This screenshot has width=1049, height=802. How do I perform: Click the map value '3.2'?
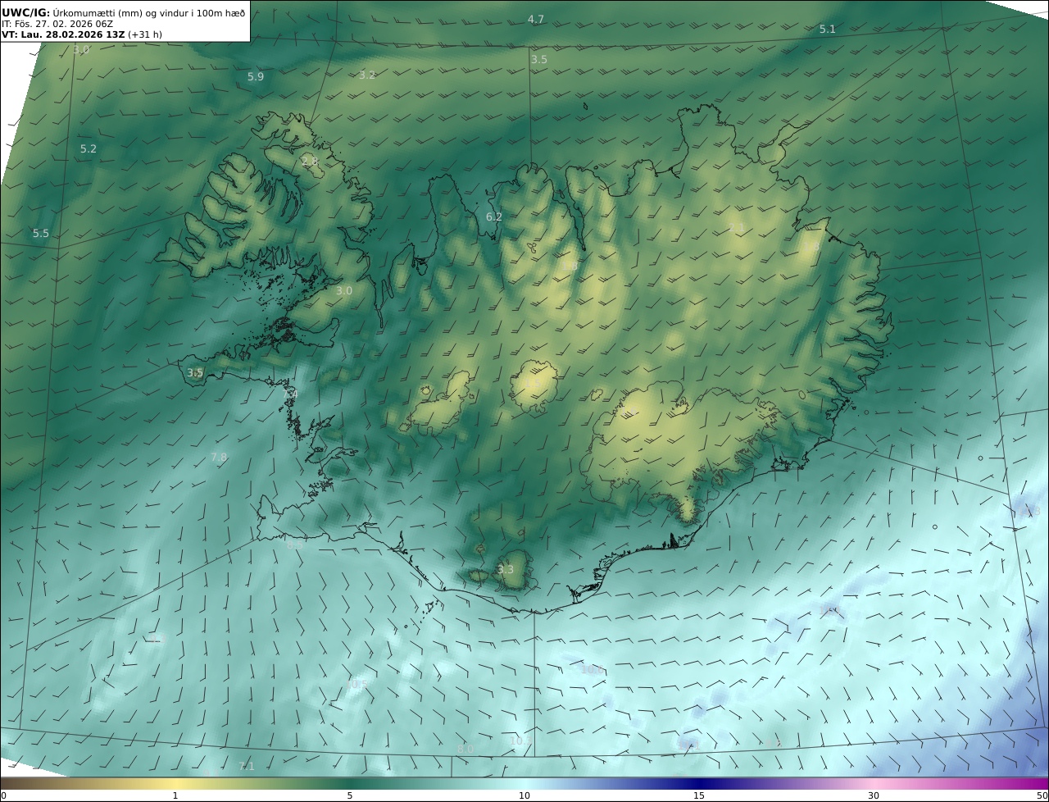tap(367, 75)
